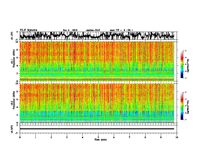Click time axis tick label 1
This screenshot has height=154, width=199.
pyautogui.click(x=35, y=137)
